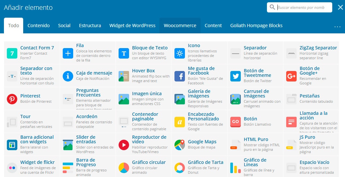Select the ZigZag Separator icon
345x177 pixels.
[291, 53]
